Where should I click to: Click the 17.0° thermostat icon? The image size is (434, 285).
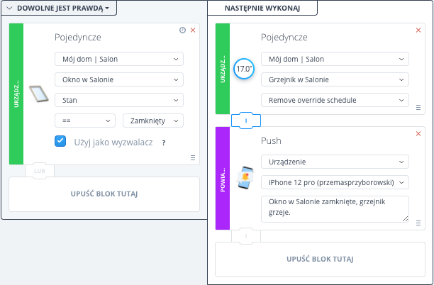coord(244,69)
